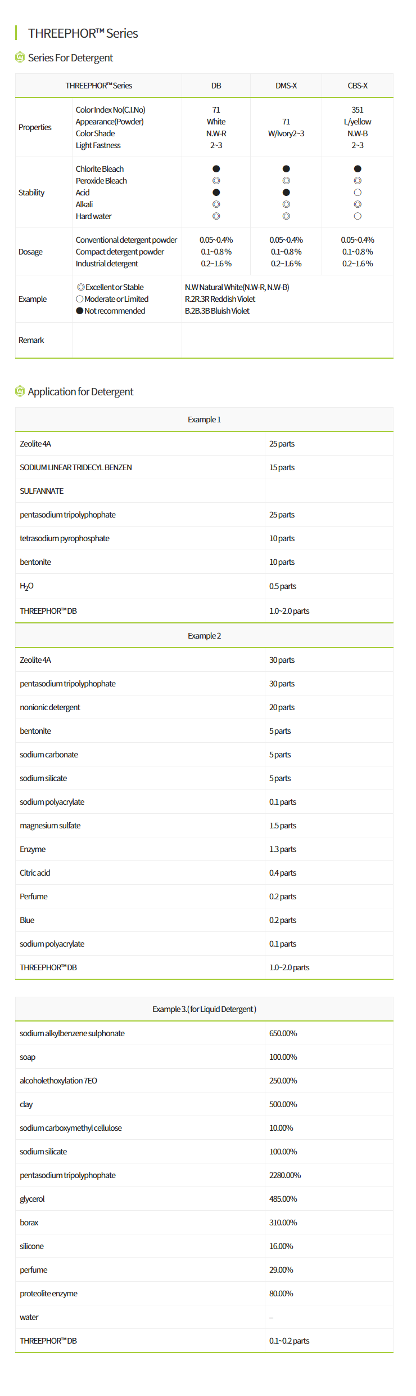Select the CBS-X column header
Viewport: 416px width, 1396px height.
(358, 86)
